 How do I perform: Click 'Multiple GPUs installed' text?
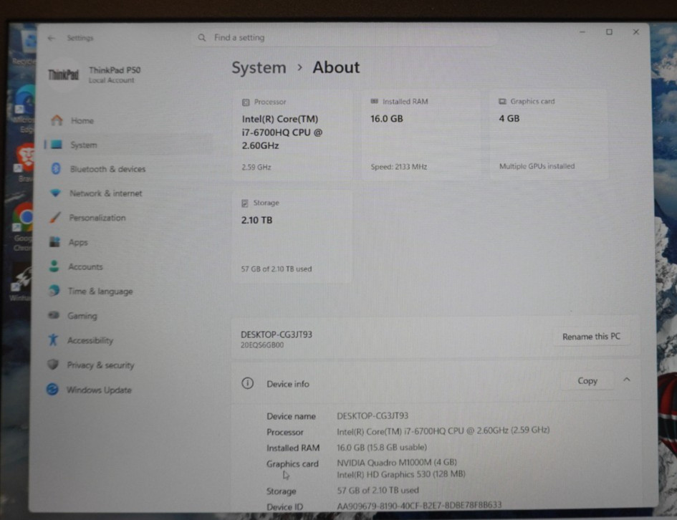point(537,166)
